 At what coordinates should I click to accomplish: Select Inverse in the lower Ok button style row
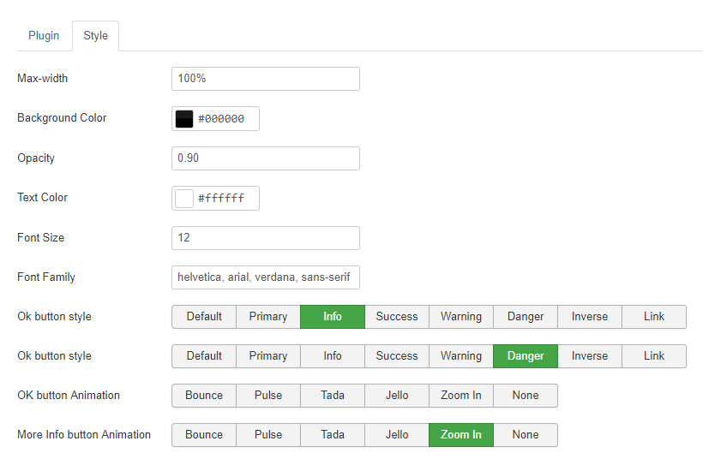(590, 356)
